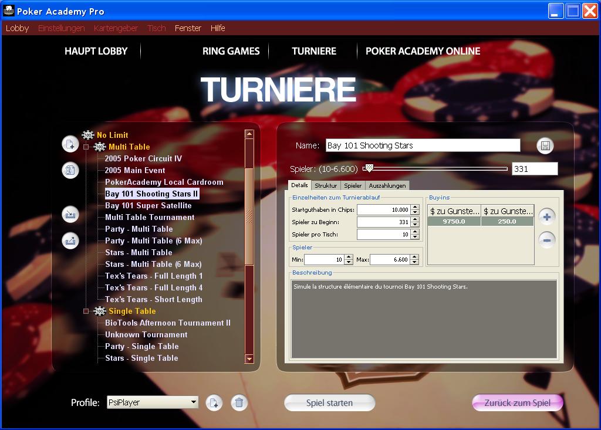Select BioTools Afternoon Tournament II
Image resolution: width=601 pixels, height=430 pixels.
coord(168,323)
